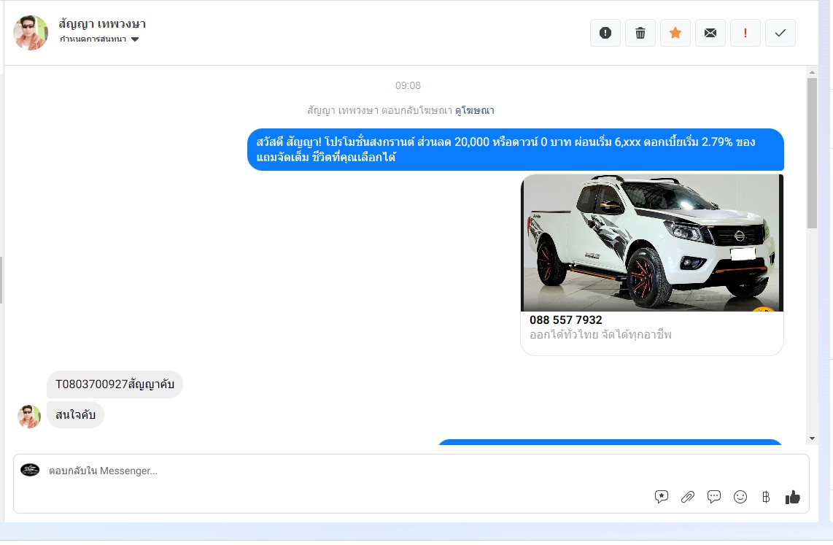This screenshot has height=545, width=833.
Task: Open the speech-bubble dots icon
Action: point(714,497)
